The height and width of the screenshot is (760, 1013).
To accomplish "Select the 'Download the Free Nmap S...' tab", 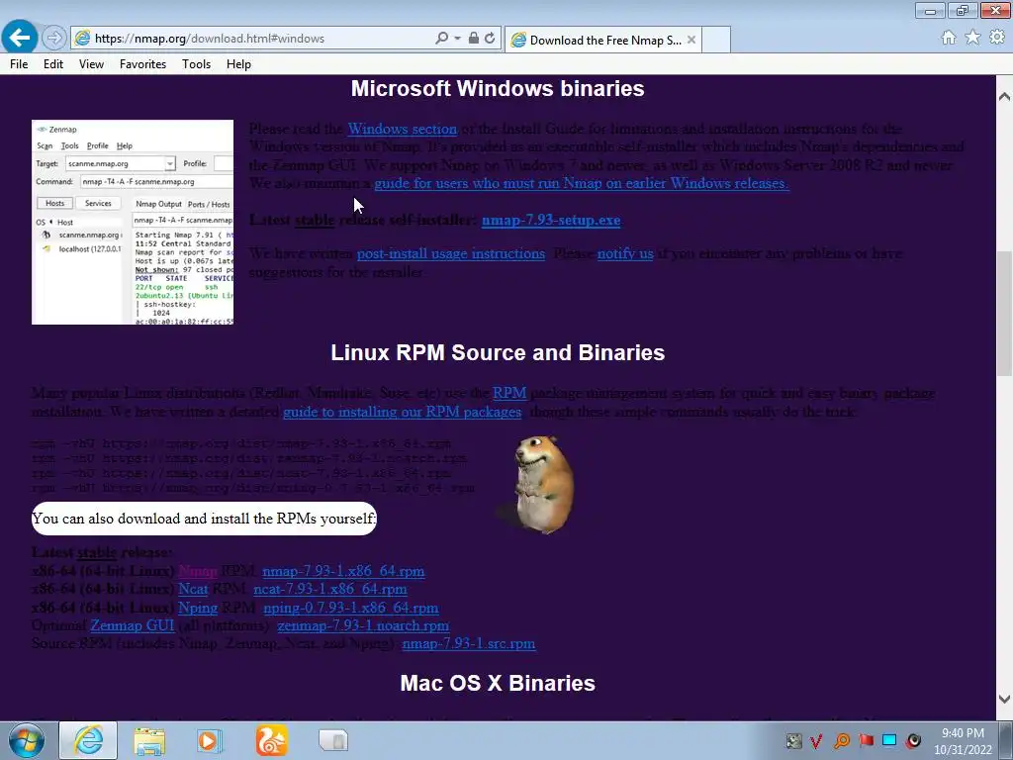I will point(602,40).
